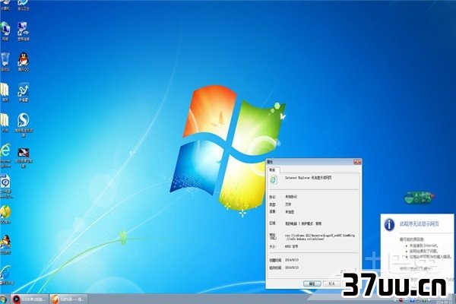Click the blue info icon in the error page
This screenshot has width=456, height=304.
click(389, 224)
